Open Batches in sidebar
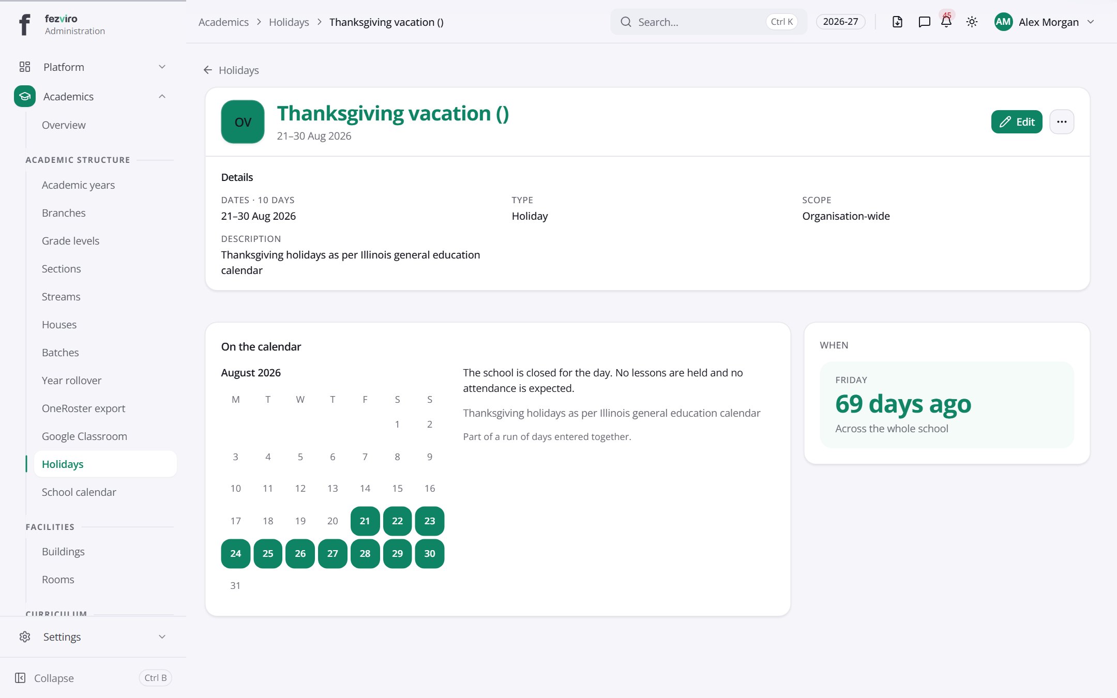Image resolution: width=1117 pixels, height=698 pixels. pos(60,352)
